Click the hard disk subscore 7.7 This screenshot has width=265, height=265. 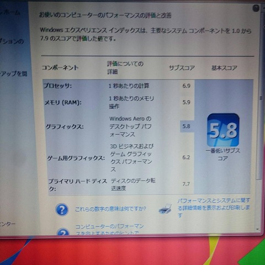[186, 184]
